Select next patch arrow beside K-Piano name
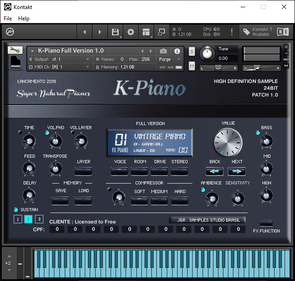Viewport: 295px width, 281px height. (x=151, y=51)
